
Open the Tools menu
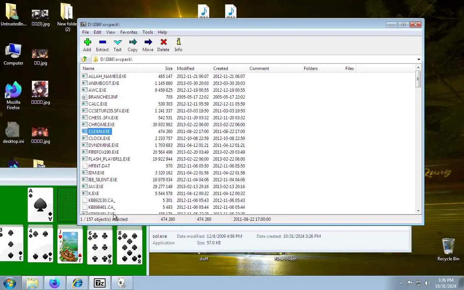coord(148,32)
